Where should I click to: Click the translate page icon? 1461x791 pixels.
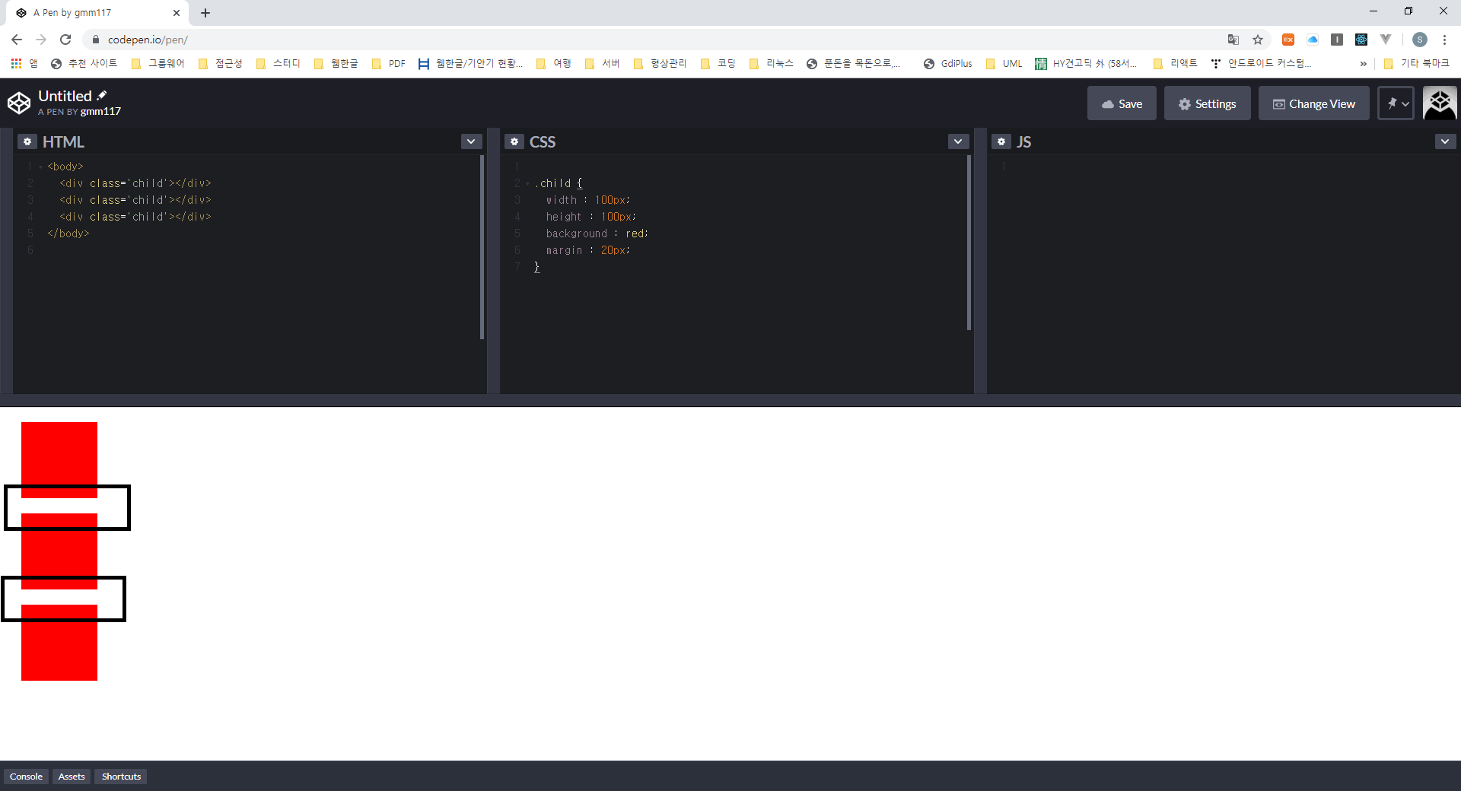click(1233, 40)
